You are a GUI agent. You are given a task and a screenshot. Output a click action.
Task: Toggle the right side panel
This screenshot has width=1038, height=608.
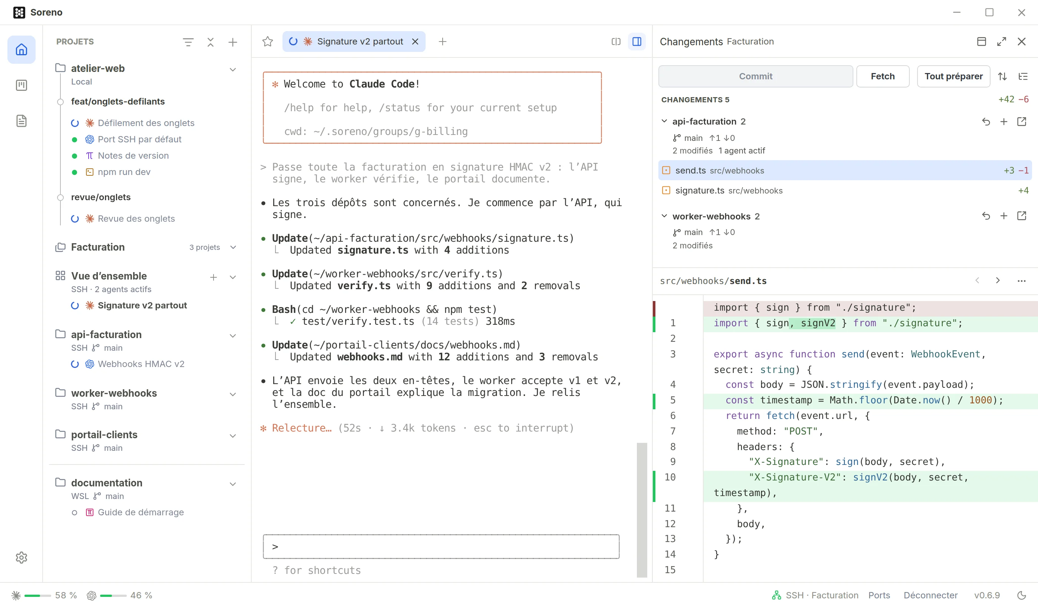point(637,42)
